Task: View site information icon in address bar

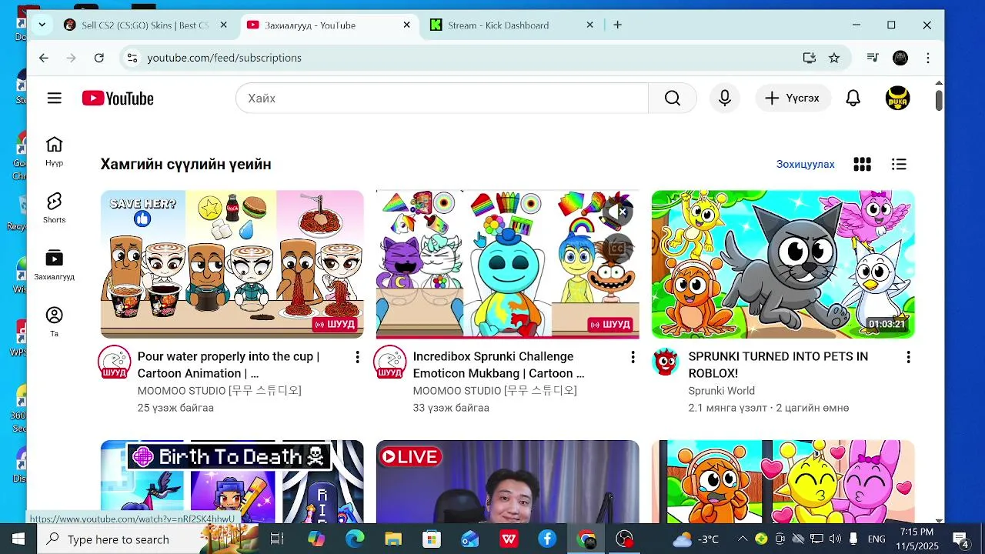Action: click(132, 58)
